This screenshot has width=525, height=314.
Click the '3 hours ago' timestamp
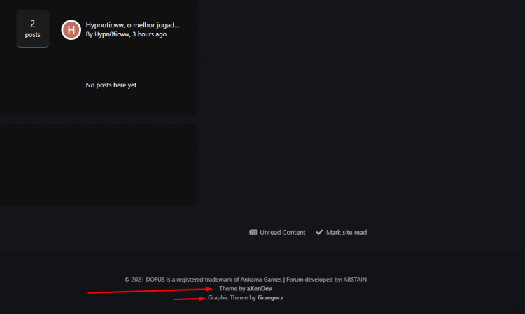coord(149,34)
